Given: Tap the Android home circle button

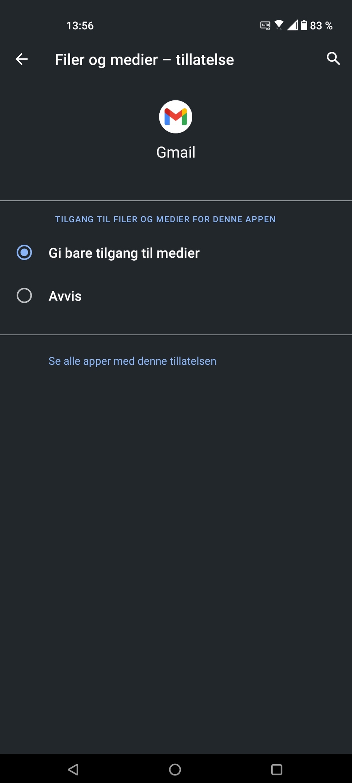Looking at the screenshot, I should [x=175, y=769].
